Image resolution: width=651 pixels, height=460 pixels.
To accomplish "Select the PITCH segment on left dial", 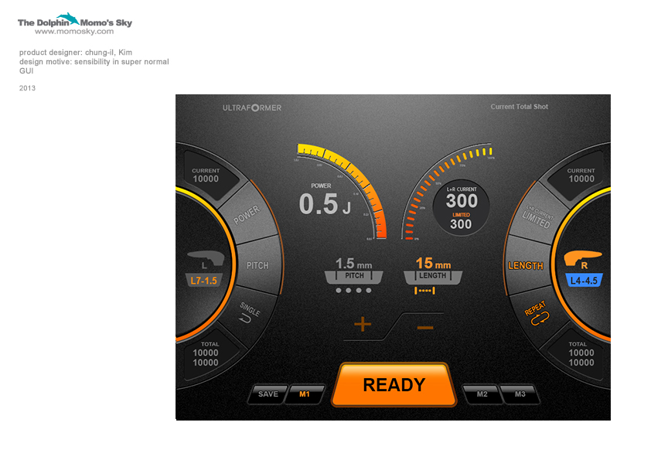I will (x=257, y=266).
